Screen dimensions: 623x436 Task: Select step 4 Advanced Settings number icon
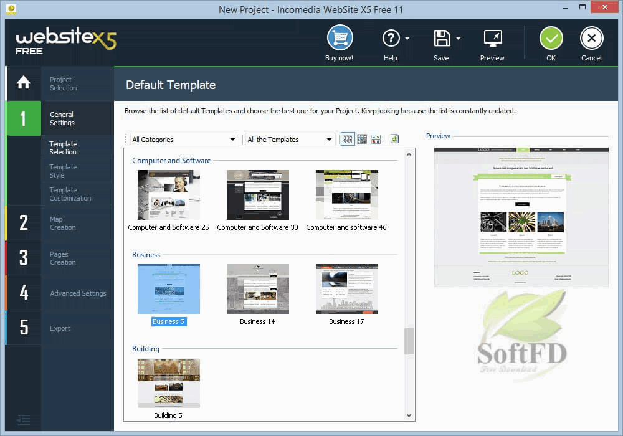[x=24, y=293]
